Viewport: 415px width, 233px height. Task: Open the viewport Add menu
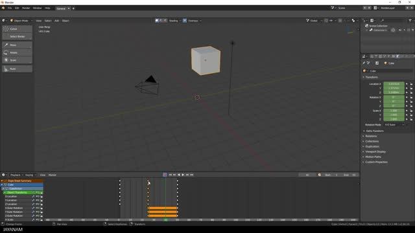click(56, 21)
